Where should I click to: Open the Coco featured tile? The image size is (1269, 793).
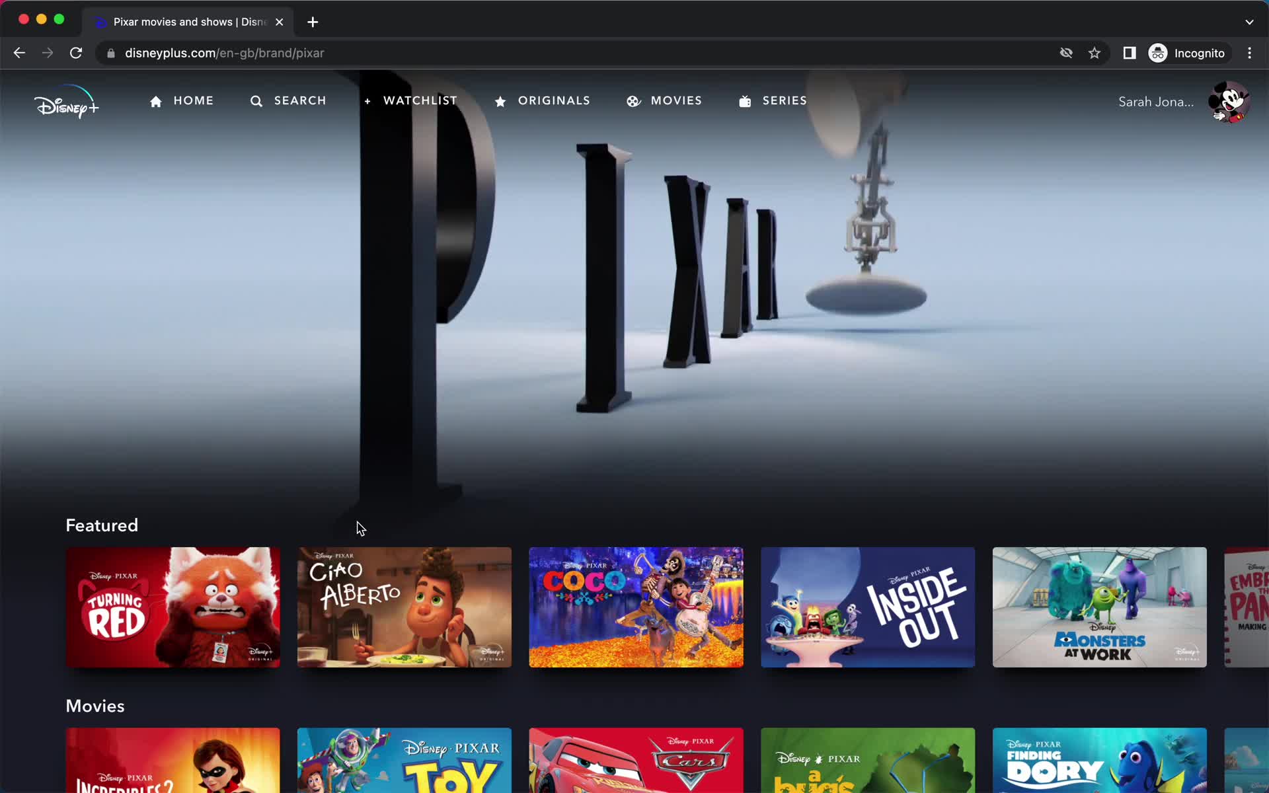coord(636,607)
